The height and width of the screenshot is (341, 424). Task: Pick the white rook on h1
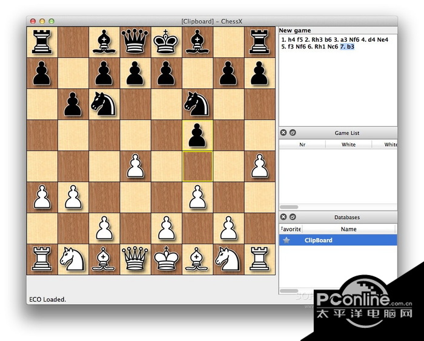[x=260, y=259]
